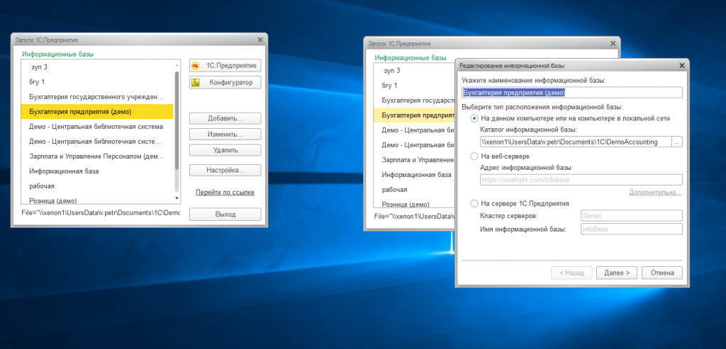Click the Дополнительно... link
The image size is (726, 349).
point(655,192)
